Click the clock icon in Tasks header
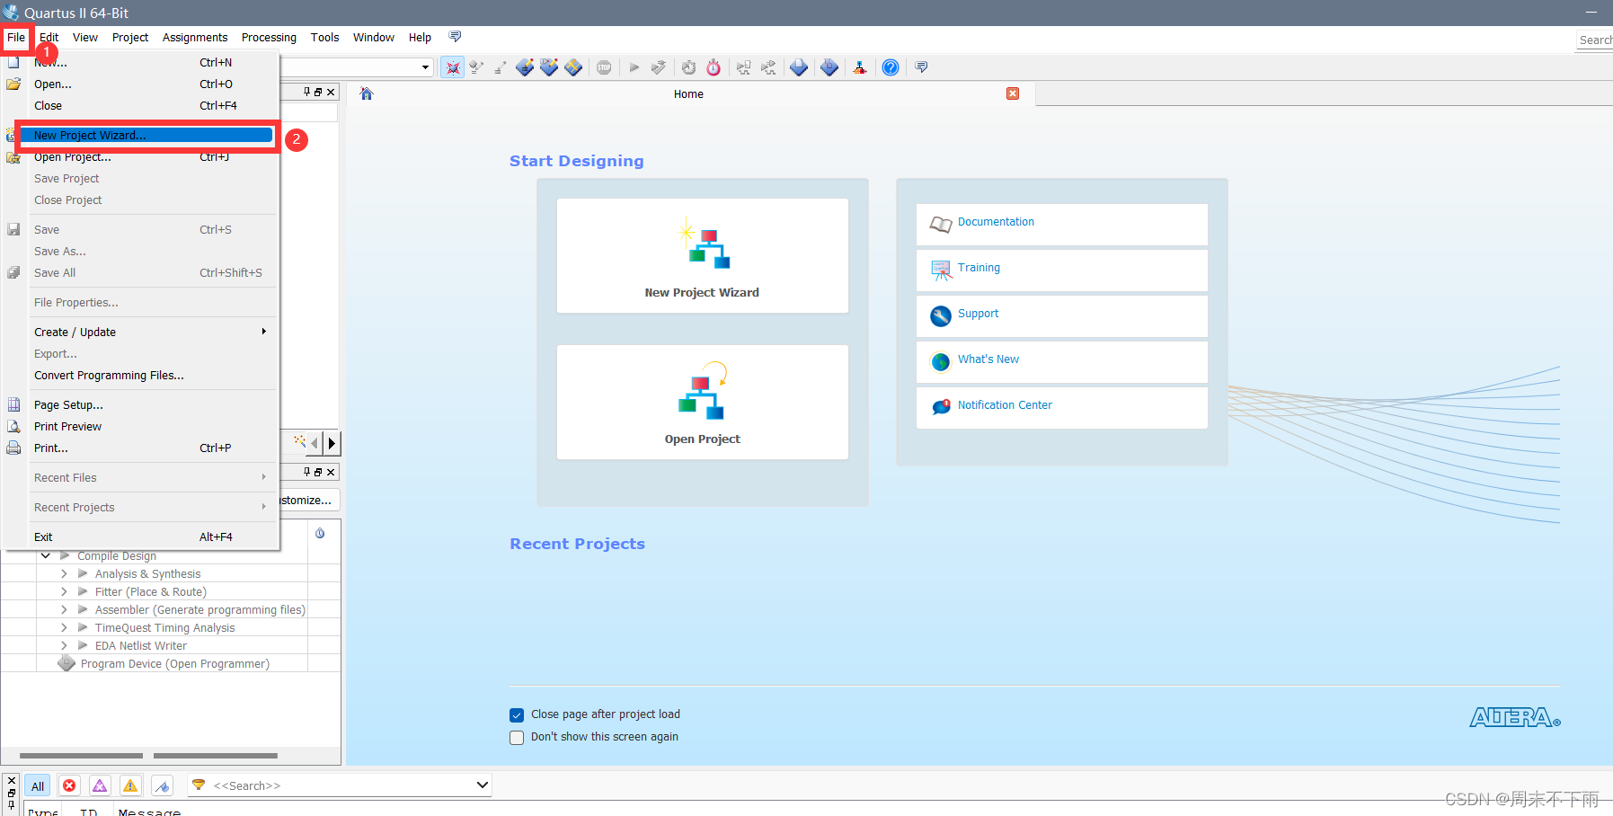The width and height of the screenshot is (1613, 816). tap(320, 533)
